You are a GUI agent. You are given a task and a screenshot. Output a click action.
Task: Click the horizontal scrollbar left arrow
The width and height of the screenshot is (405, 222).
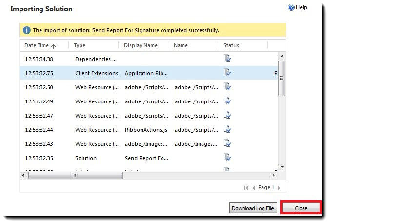point(23,175)
